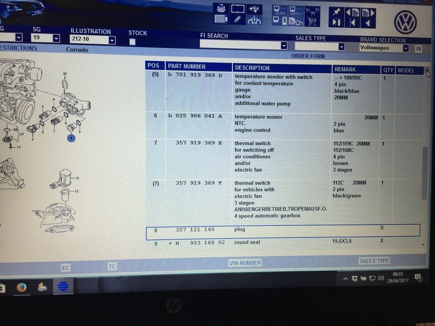This screenshot has width=435, height=326.
Task: Expand the ILLUSTRATION 212-10 dropdown
Action: pyautogui.click(x=112, y=40)
